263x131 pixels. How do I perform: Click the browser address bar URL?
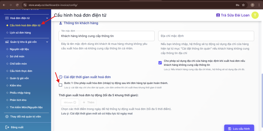pyautogui.click(x=53, y=5)
